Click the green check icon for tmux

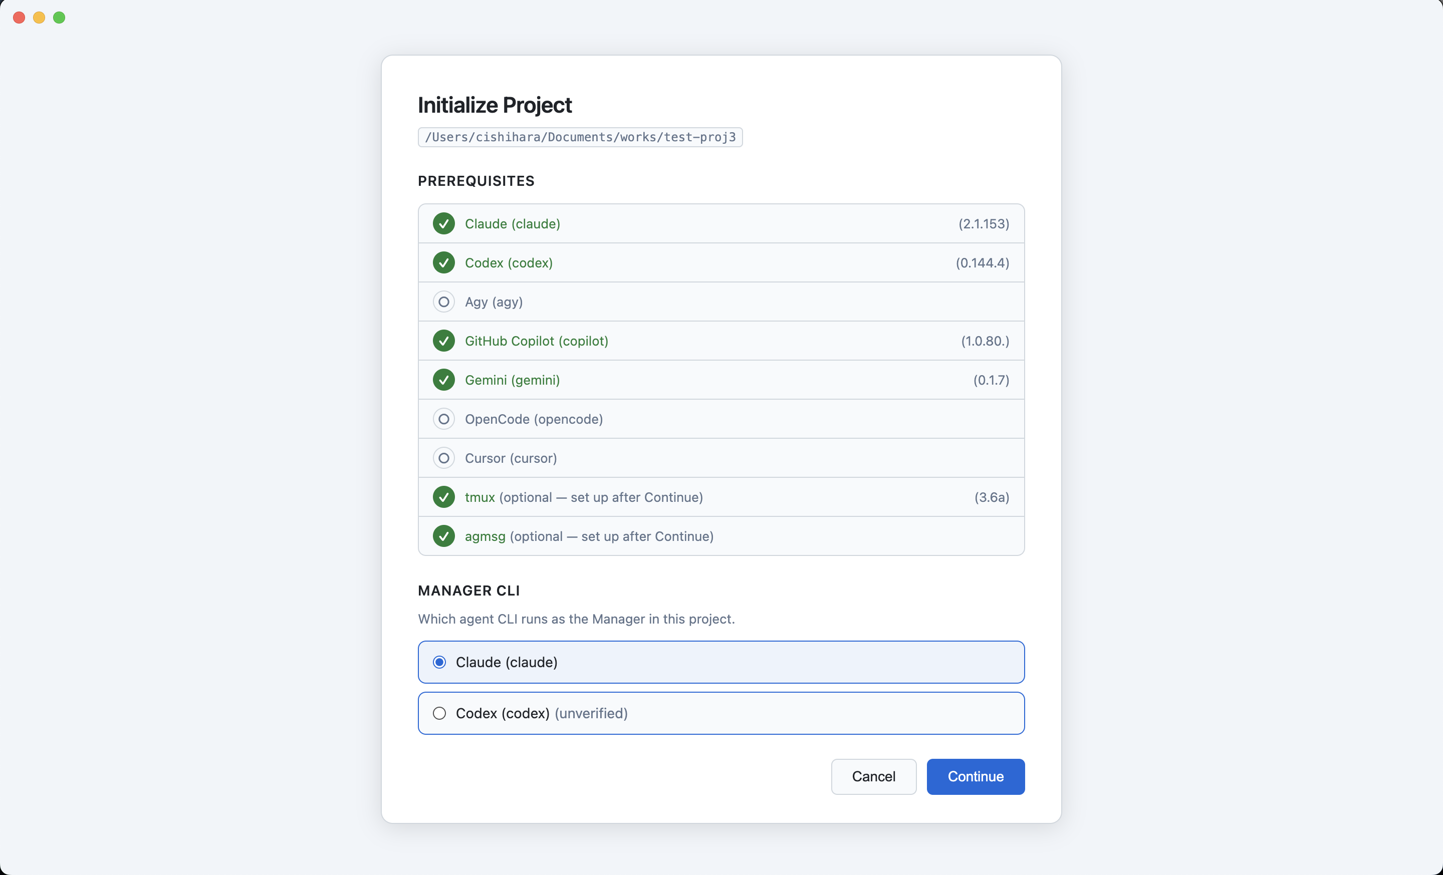(444, 497)
